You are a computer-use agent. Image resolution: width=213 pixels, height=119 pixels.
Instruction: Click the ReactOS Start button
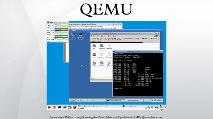click(x=73, y=100)
